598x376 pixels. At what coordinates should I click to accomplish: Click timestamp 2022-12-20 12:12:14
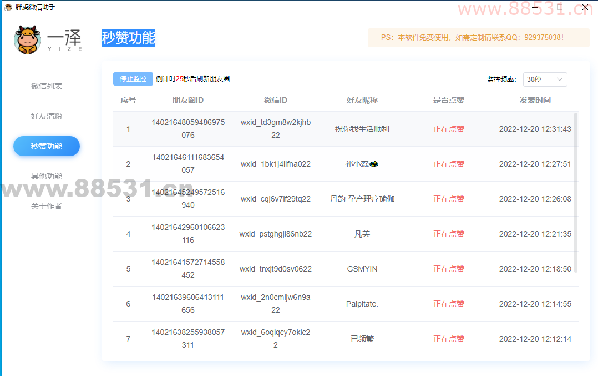pos(535,339)
